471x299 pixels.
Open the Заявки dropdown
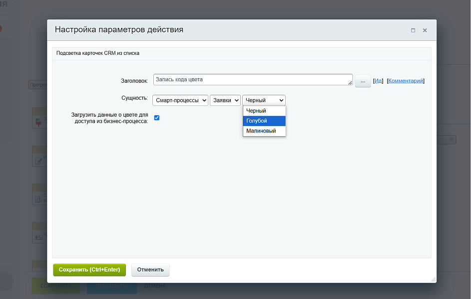click(225, 100)
